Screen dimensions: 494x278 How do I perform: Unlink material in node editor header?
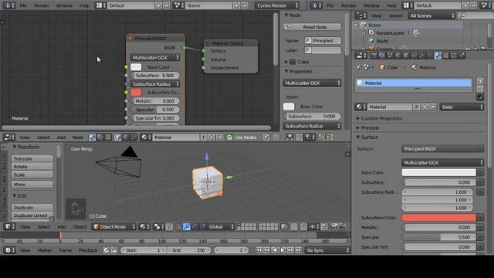pos(219,137)
